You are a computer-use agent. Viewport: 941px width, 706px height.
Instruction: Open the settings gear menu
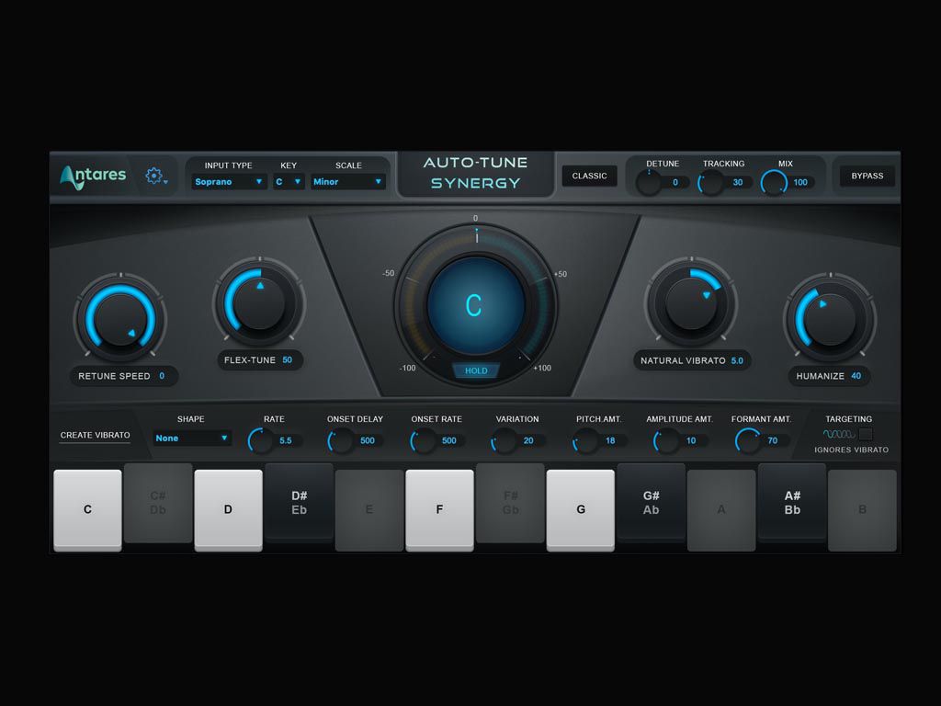click(x=154, y=176)
